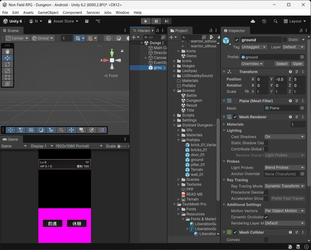This screenshot has height=250, width=311.
Task: Toggle the ground object active checkbox
Action: click(x=236, y=40)
